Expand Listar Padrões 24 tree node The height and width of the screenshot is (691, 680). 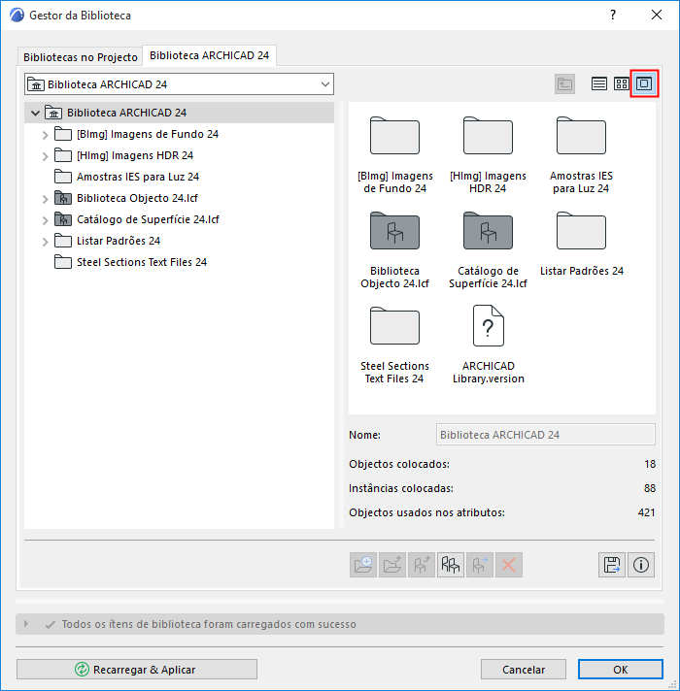point(45,241)
